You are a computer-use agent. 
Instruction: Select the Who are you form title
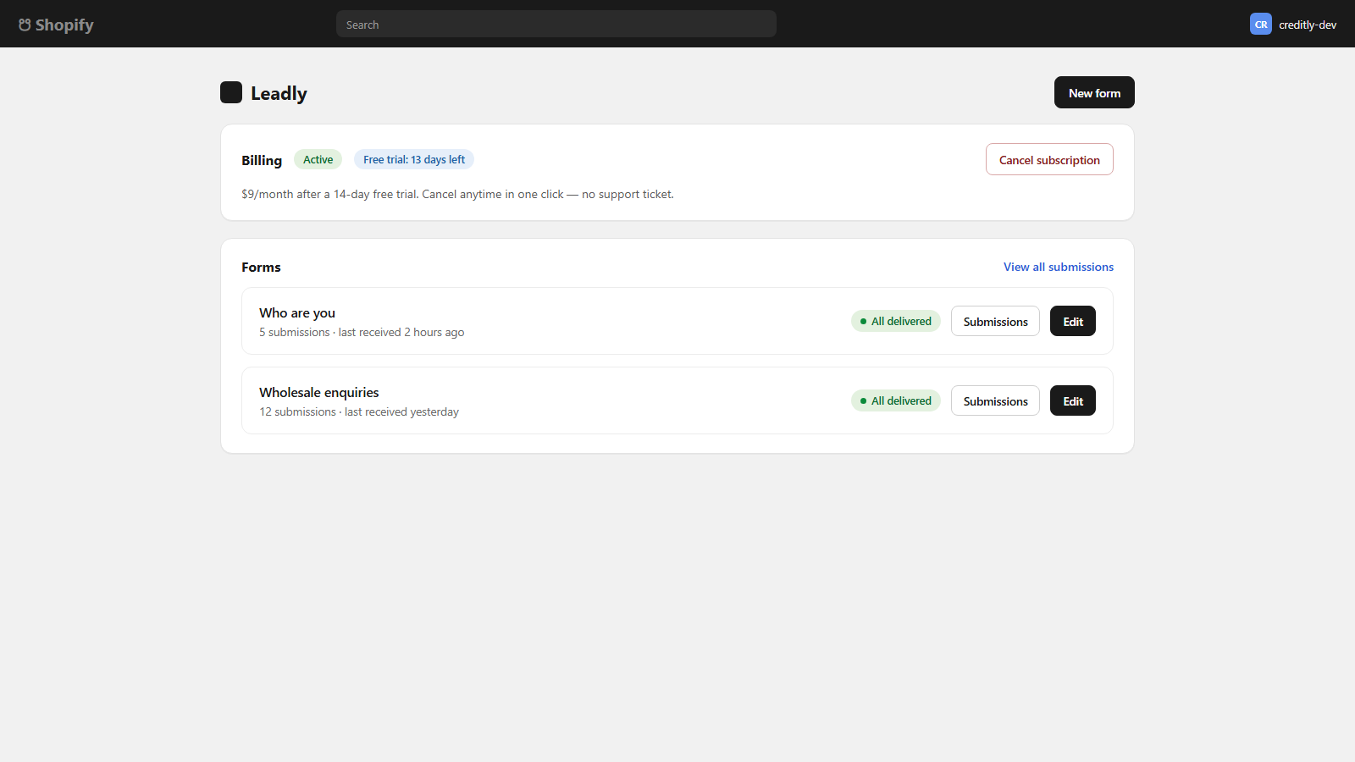[297, 312]
